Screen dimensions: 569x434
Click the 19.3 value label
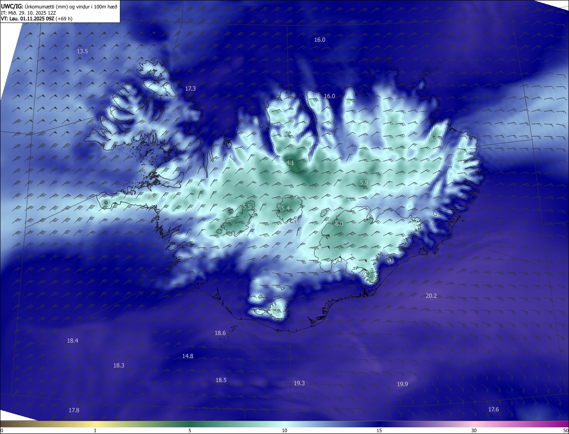(x=299, y=383)
